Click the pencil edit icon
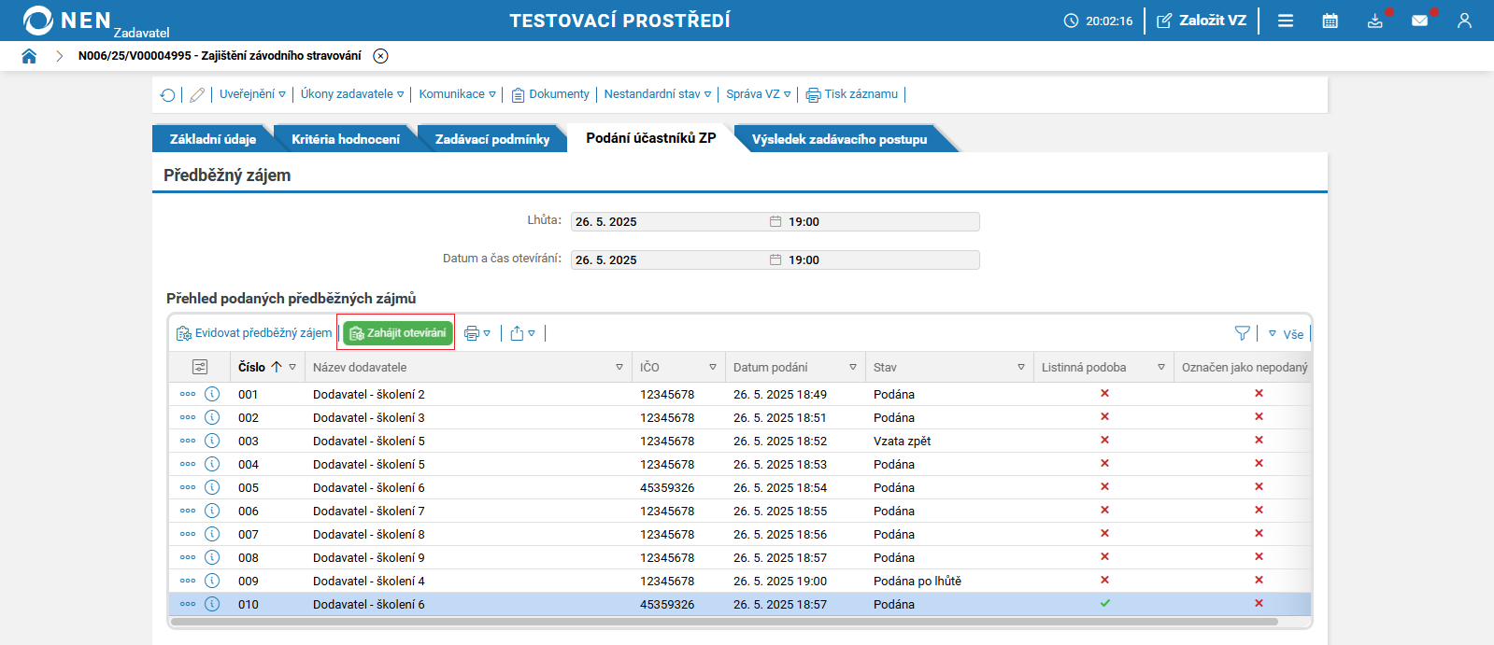The width and height of the screenshot is (1494, 645). pyautogui.click(x=197, y=95)
